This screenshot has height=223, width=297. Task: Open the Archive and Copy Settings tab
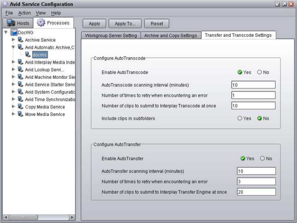[x=171, y=35]
